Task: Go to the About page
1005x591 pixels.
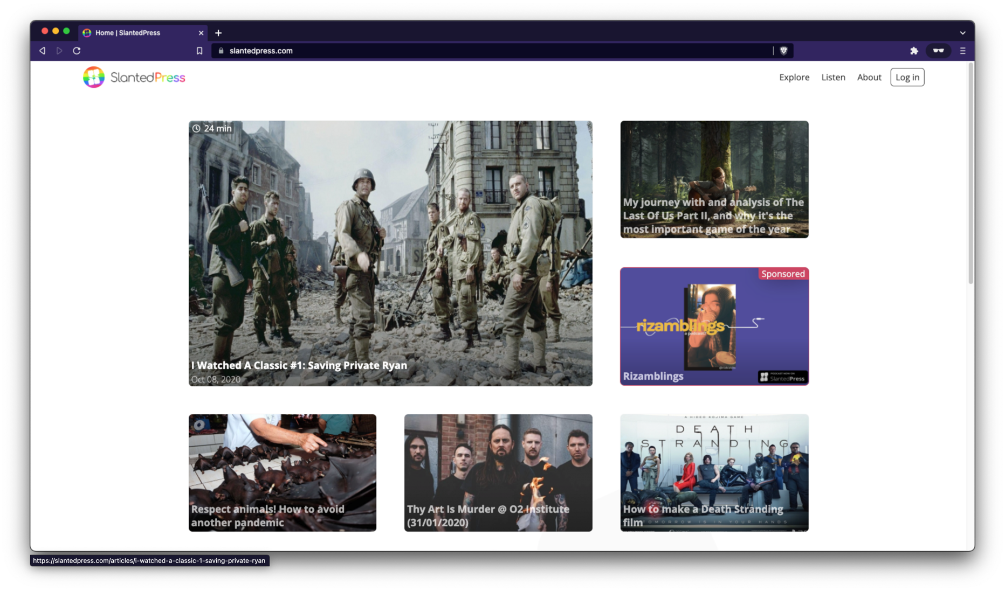Action: pyautogui.click(x=869, y=77)
